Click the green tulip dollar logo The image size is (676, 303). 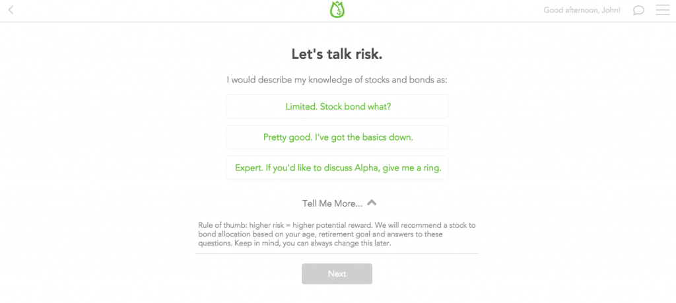coord(337,10)
